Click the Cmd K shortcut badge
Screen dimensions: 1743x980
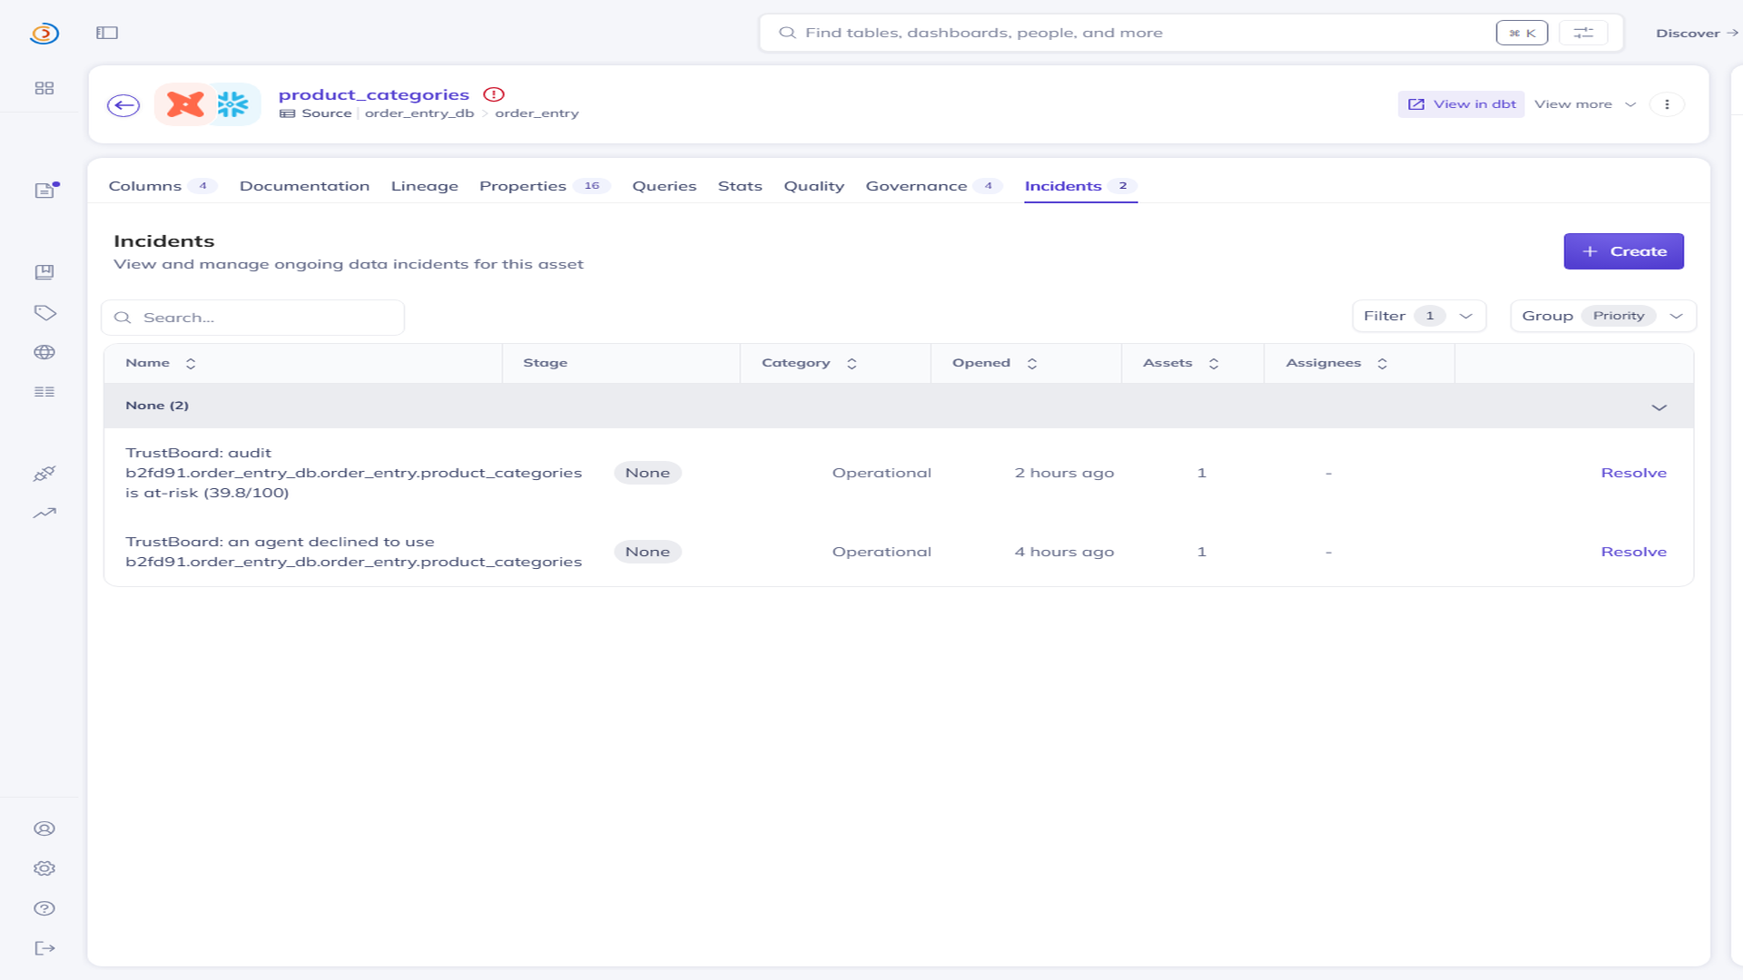coord(1522,33)
